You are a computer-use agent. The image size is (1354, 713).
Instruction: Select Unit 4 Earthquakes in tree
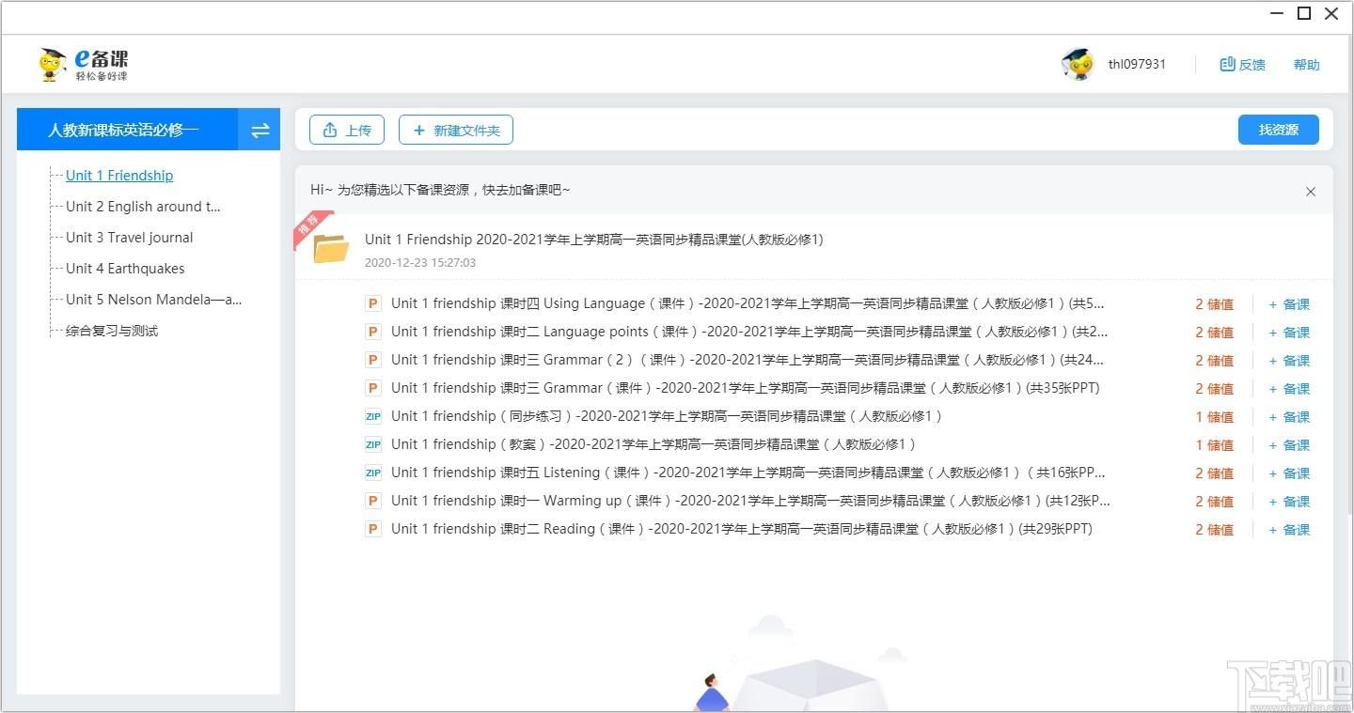click(x=125, y=269)
